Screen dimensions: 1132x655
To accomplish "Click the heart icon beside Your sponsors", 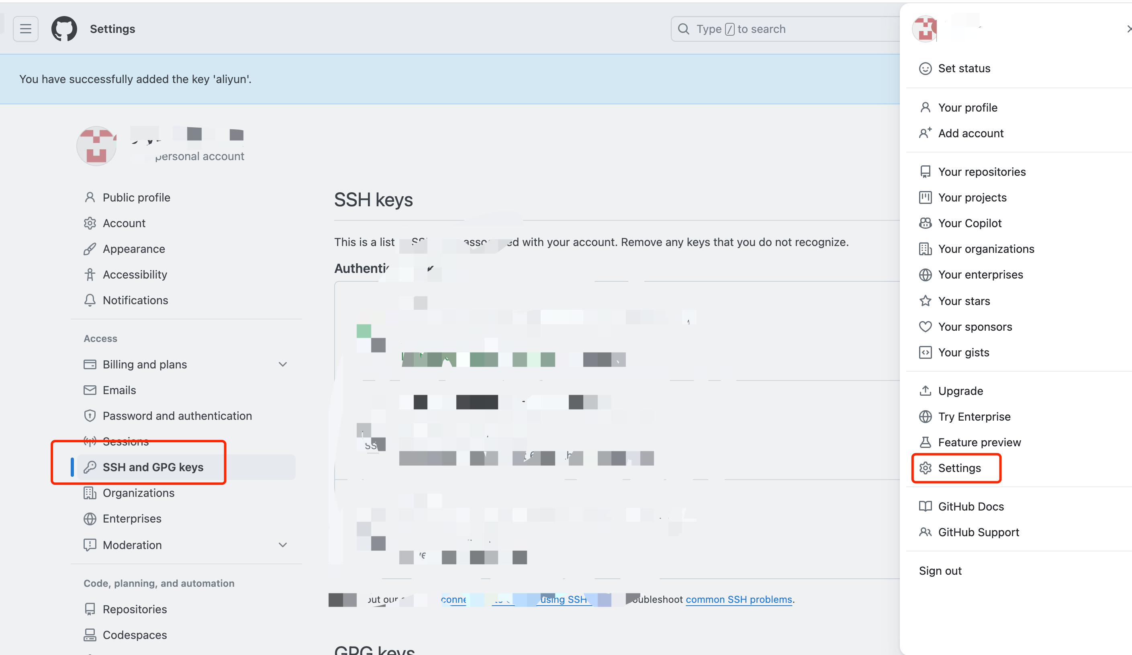I will [925, 327].
